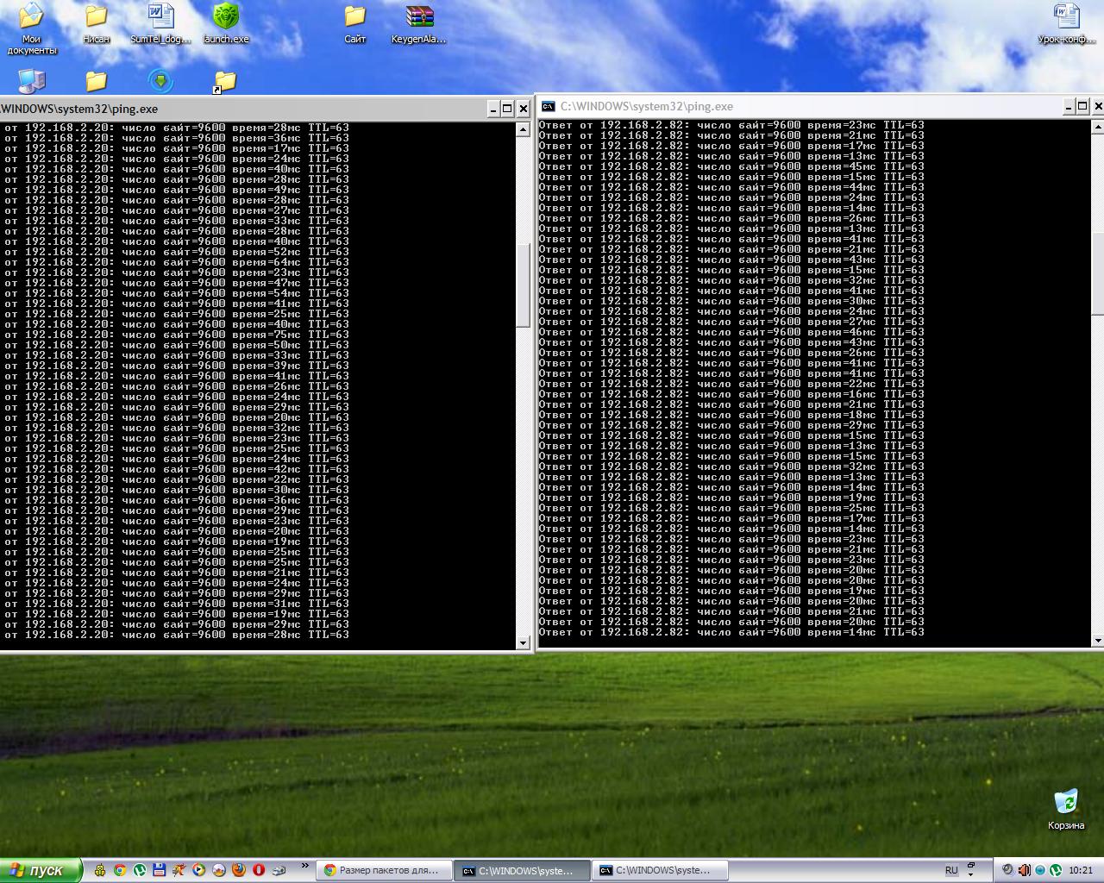The height and width of the screenshot is (883, 1104).
Task: Open the language bar options arrow
Action: (x=971, y=874)
